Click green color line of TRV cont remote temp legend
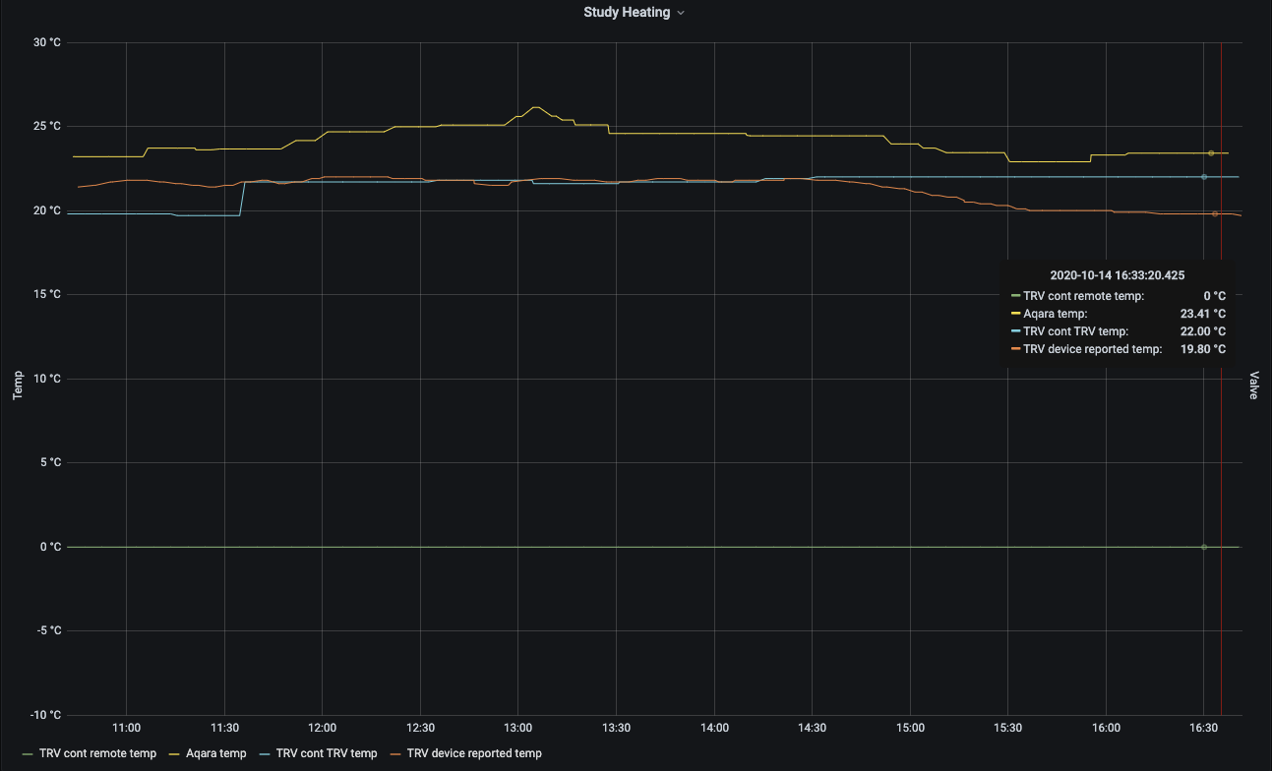The width and height of the screenshot is (1272, 771). (28, 754)
